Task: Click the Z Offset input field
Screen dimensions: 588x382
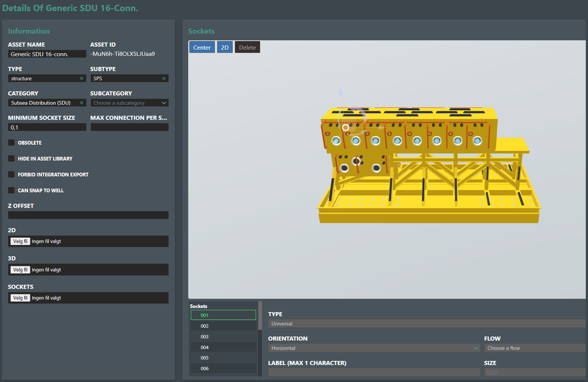Action: pos(88,215)
